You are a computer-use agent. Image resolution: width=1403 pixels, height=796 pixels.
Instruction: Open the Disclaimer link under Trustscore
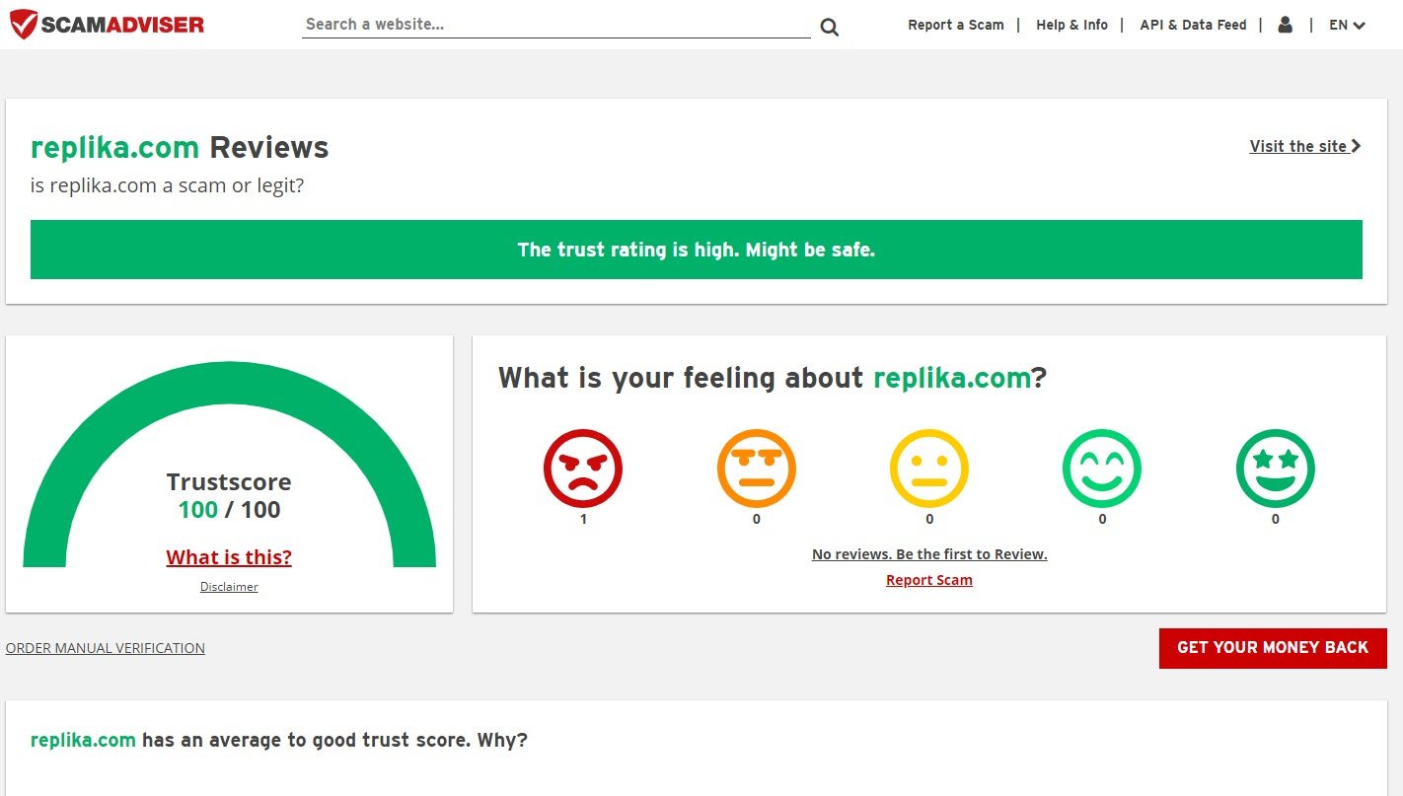tap(229, 587)
